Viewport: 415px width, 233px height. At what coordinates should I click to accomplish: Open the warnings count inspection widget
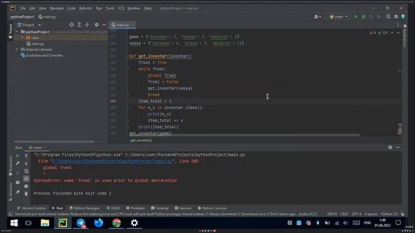click(x=379, y=33)
